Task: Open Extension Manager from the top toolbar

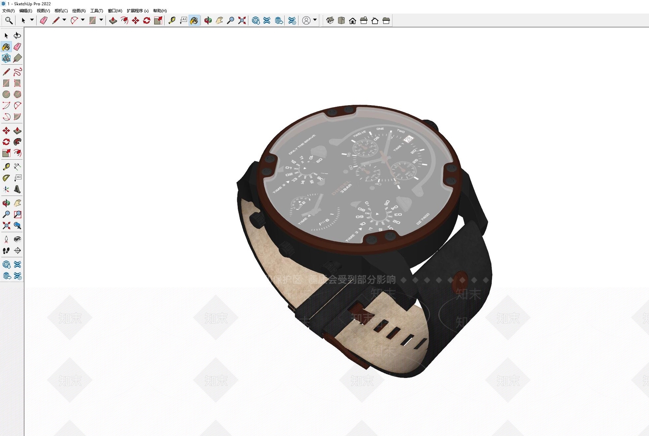Action: [x=292, y=21]
